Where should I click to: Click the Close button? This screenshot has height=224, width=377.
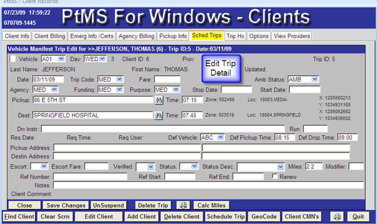pyautogui.click(x=25, y=205)
